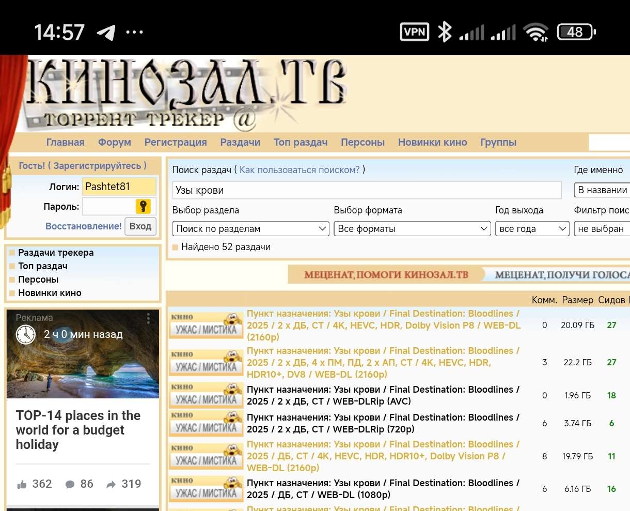The width and height of the screenshot is (630, 511).
Task: Open the Выбор раздела dropdown
Action: point(250,229)
